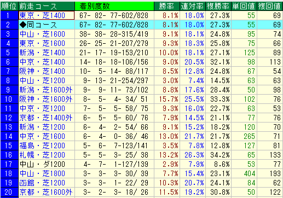283x198 pixels.
Task: Open the 中京・芝1600 course link
Action: [x=42, y=136]
